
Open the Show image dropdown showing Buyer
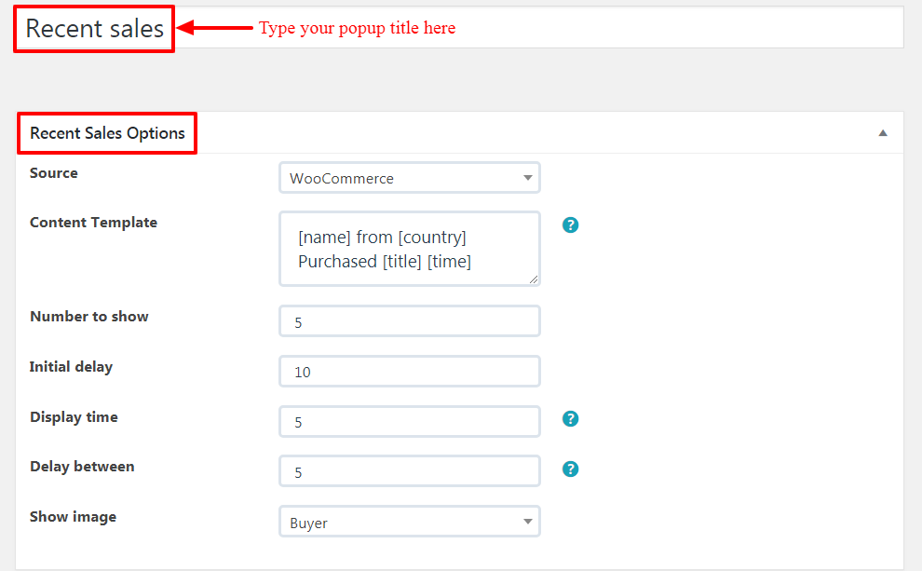click(409, 522)
